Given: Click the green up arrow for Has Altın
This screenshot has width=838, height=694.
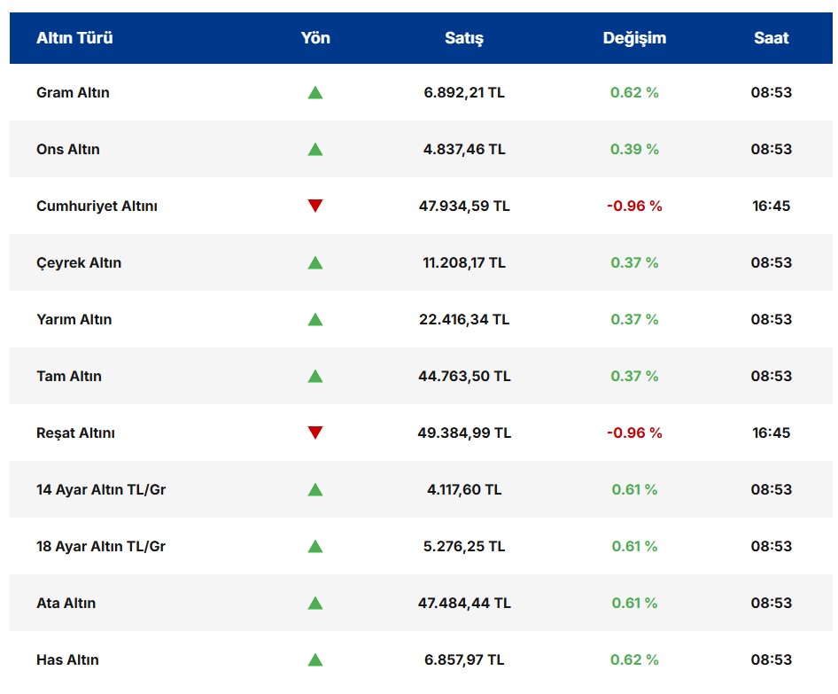Looking at the screenshot, I should pos(315,659).
